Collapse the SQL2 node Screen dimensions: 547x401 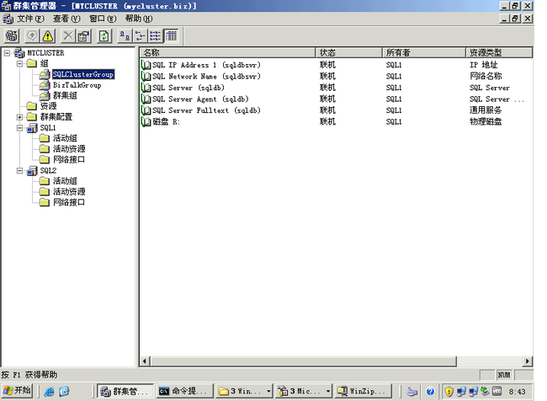point(20,170)
